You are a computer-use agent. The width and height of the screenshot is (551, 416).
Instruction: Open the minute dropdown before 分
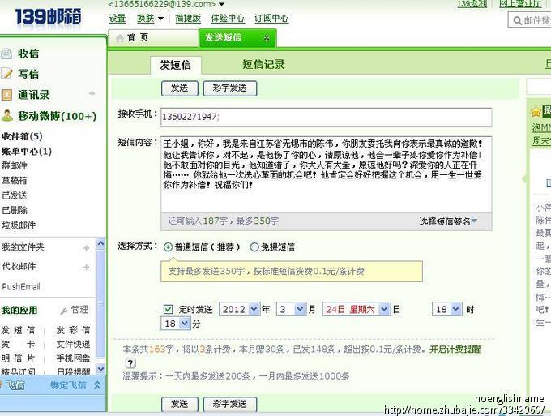pyautogui.click(x=185, y=324)
